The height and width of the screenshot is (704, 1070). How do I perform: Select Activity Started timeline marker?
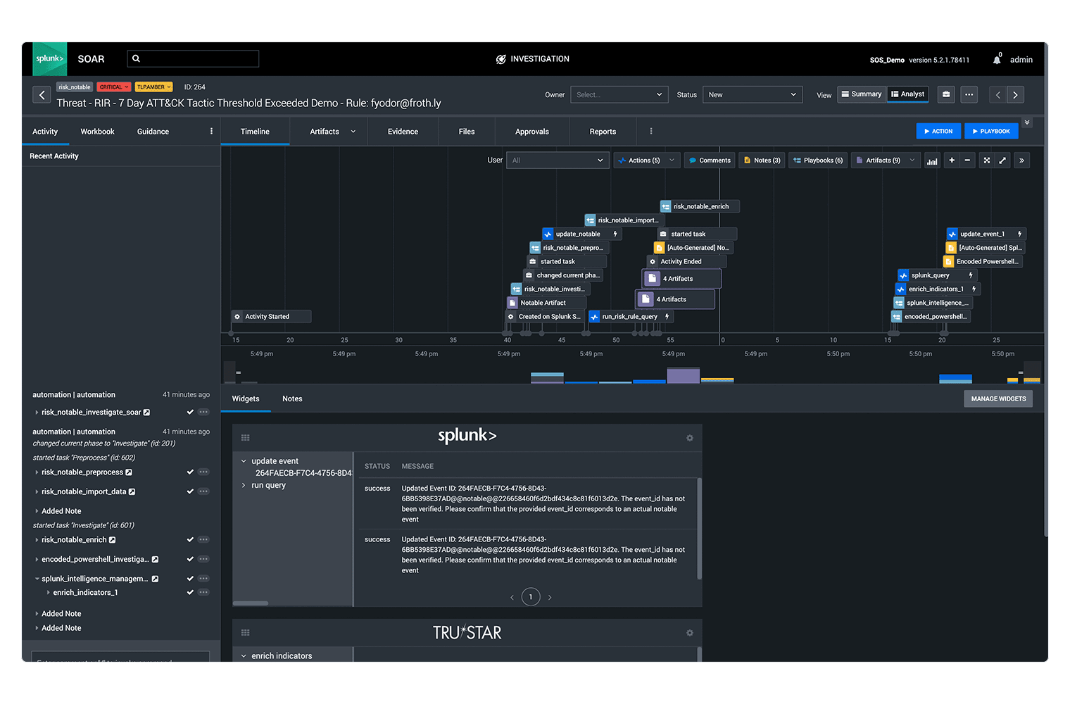[272, 317]
